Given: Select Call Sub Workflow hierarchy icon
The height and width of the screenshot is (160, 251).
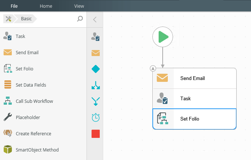Looking at the screenshot, I should point(8,101).
